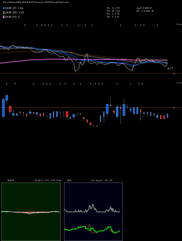Select the 'DOW PT: 2' legend text
182x241 pixels.
coord(12,17)
